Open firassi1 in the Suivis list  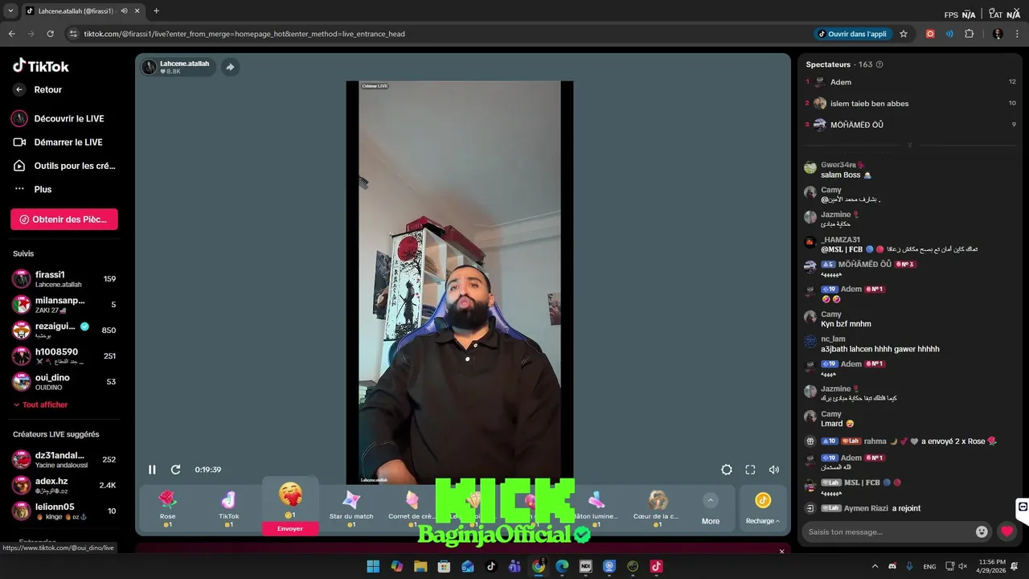point(64,279)
